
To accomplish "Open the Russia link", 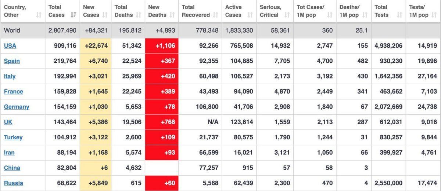I will (x=13, y=183).
